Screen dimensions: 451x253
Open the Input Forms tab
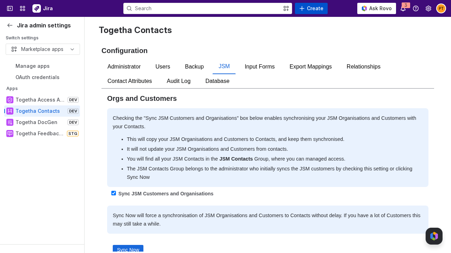(260, 67)
